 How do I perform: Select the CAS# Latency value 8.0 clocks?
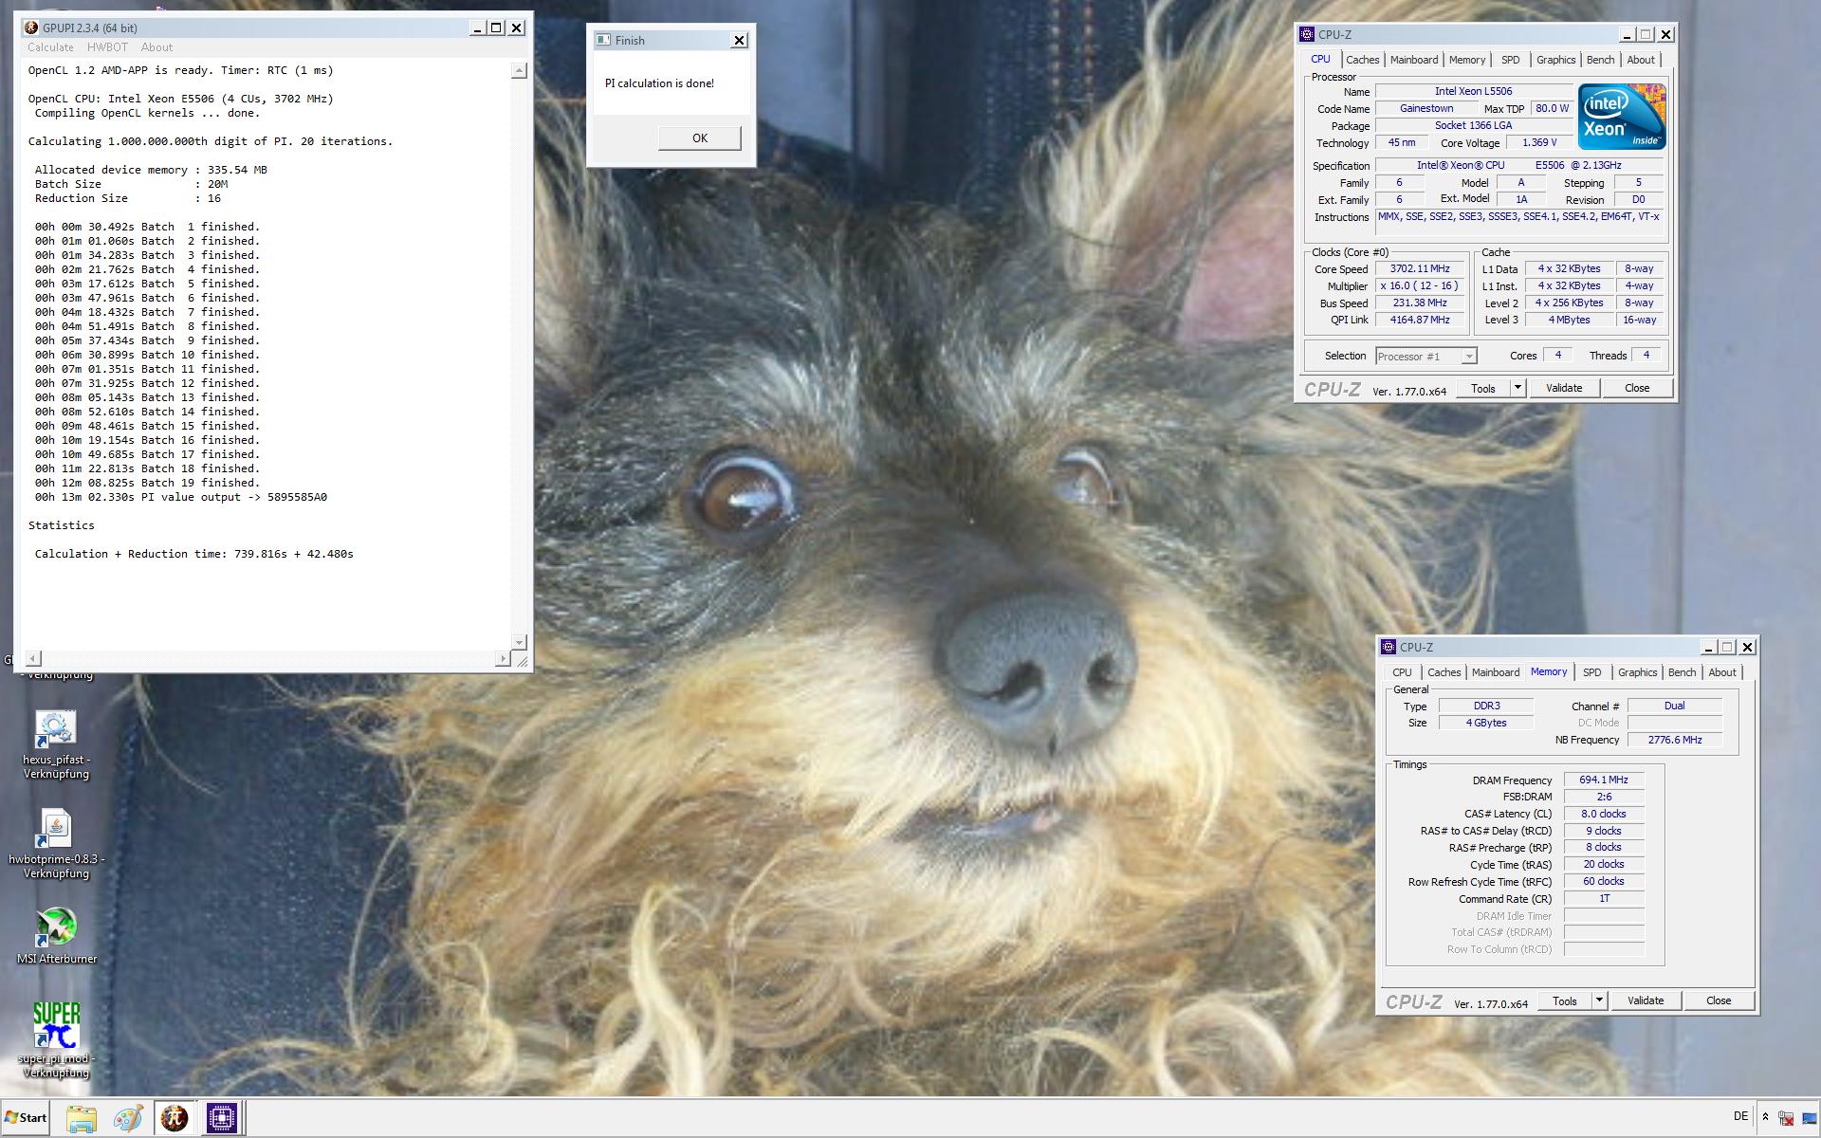(x=1604, y=814)
